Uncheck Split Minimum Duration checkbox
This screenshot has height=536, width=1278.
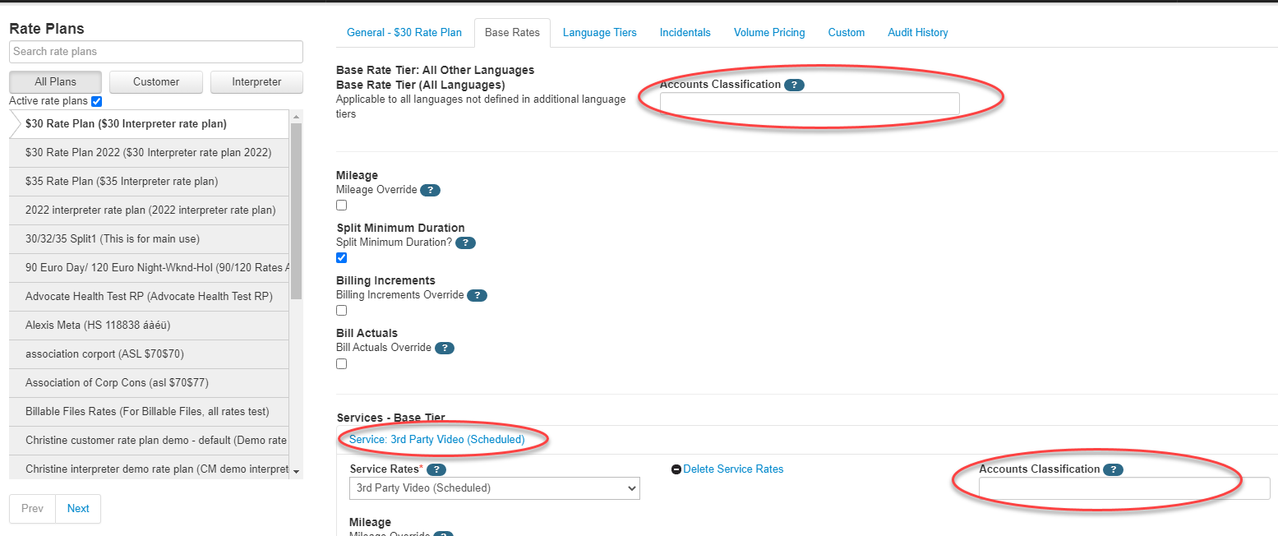(340, 257)
